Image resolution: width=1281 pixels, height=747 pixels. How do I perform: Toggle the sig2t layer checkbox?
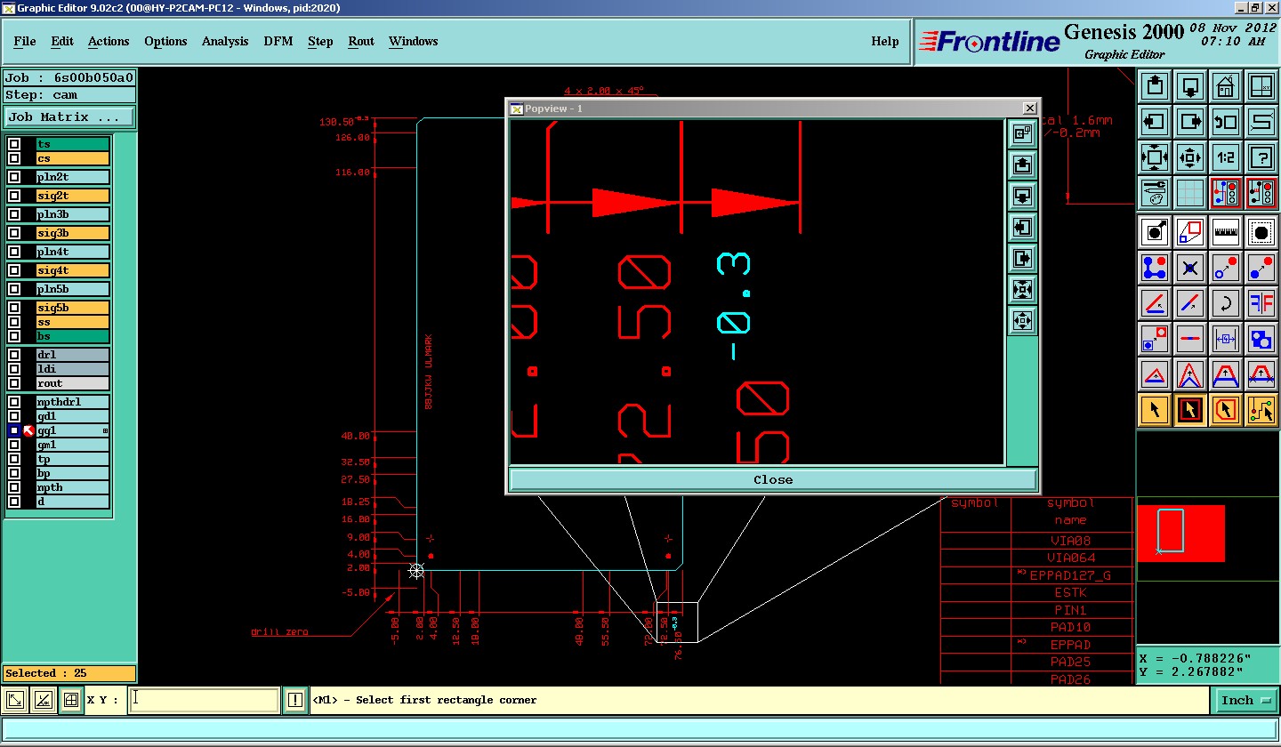[x=14, y=196]
